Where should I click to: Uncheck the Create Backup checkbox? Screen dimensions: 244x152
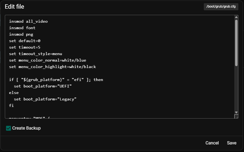[x=8, y=128]
